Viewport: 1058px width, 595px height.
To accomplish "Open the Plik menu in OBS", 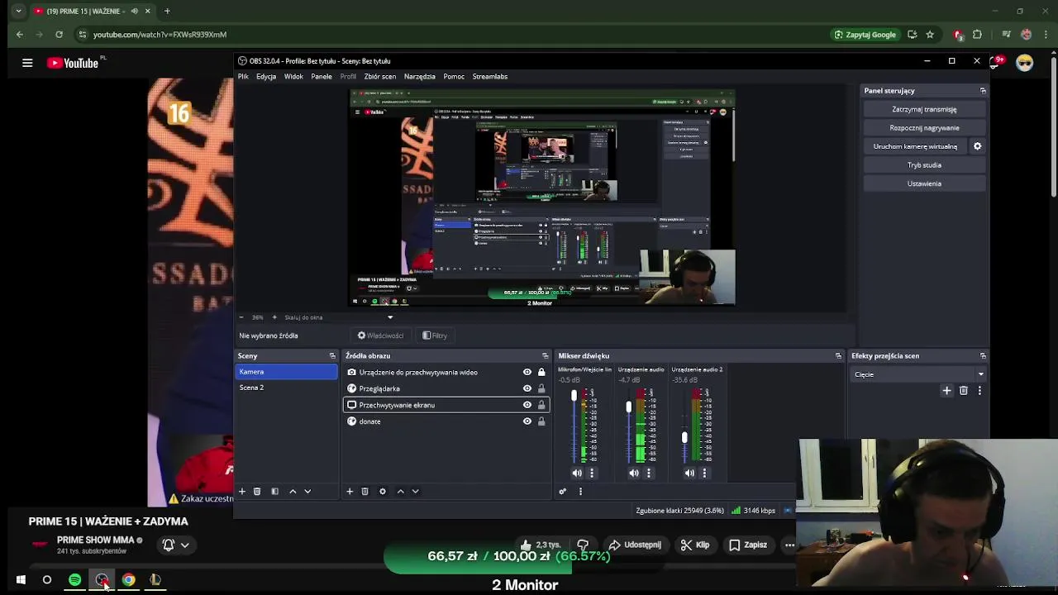I will coord(243,77).
